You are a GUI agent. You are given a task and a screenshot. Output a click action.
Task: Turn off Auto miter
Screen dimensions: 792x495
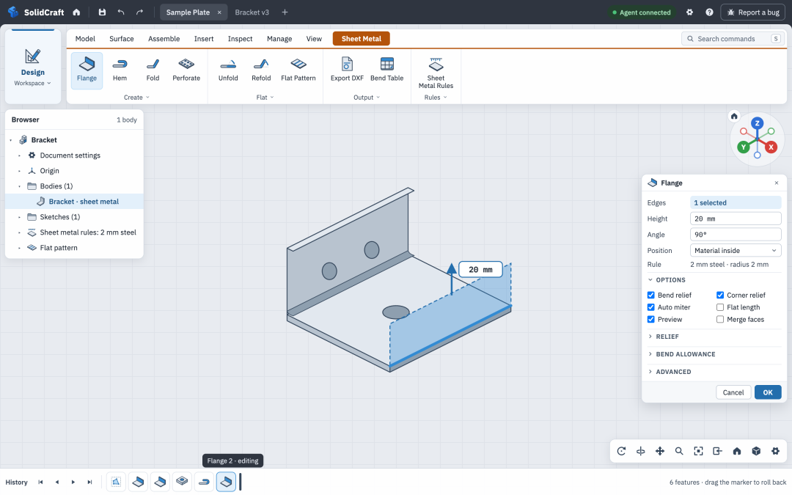651,307
